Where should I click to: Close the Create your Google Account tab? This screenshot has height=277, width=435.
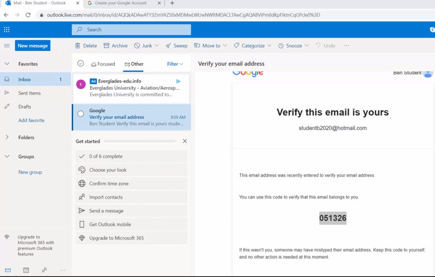tap(159, 3)
